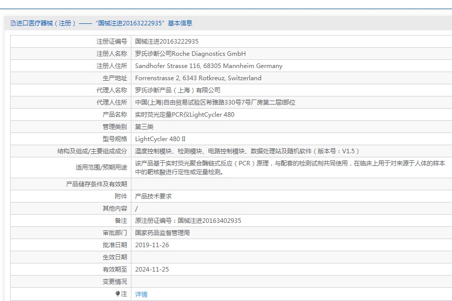Click the 产品名称 row label

pos(115,114)
